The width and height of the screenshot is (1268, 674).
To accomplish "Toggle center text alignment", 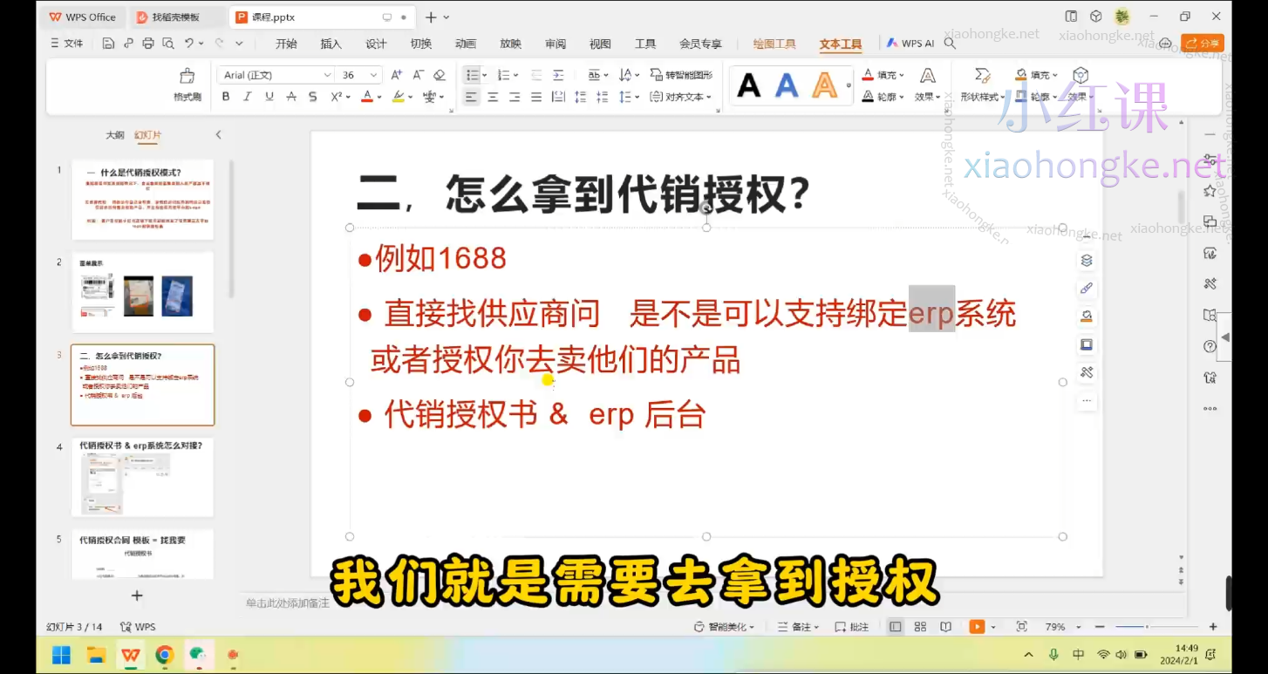I will [x=492, y=97].
